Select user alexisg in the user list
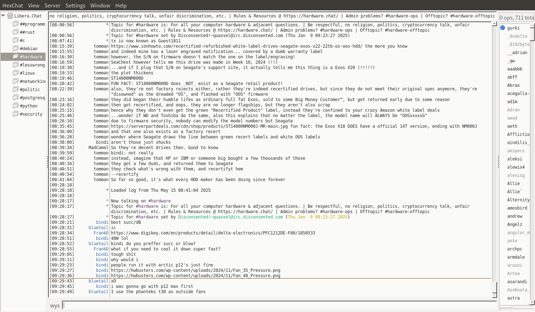Image resolution: width=535 pixels, height=312 pixels. tap(516, 175)
